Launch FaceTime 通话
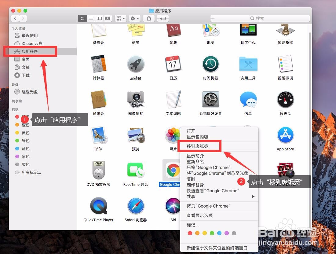The width and height of the screenshot is (336, 254). pyautogui.click(x=136, y=170)
